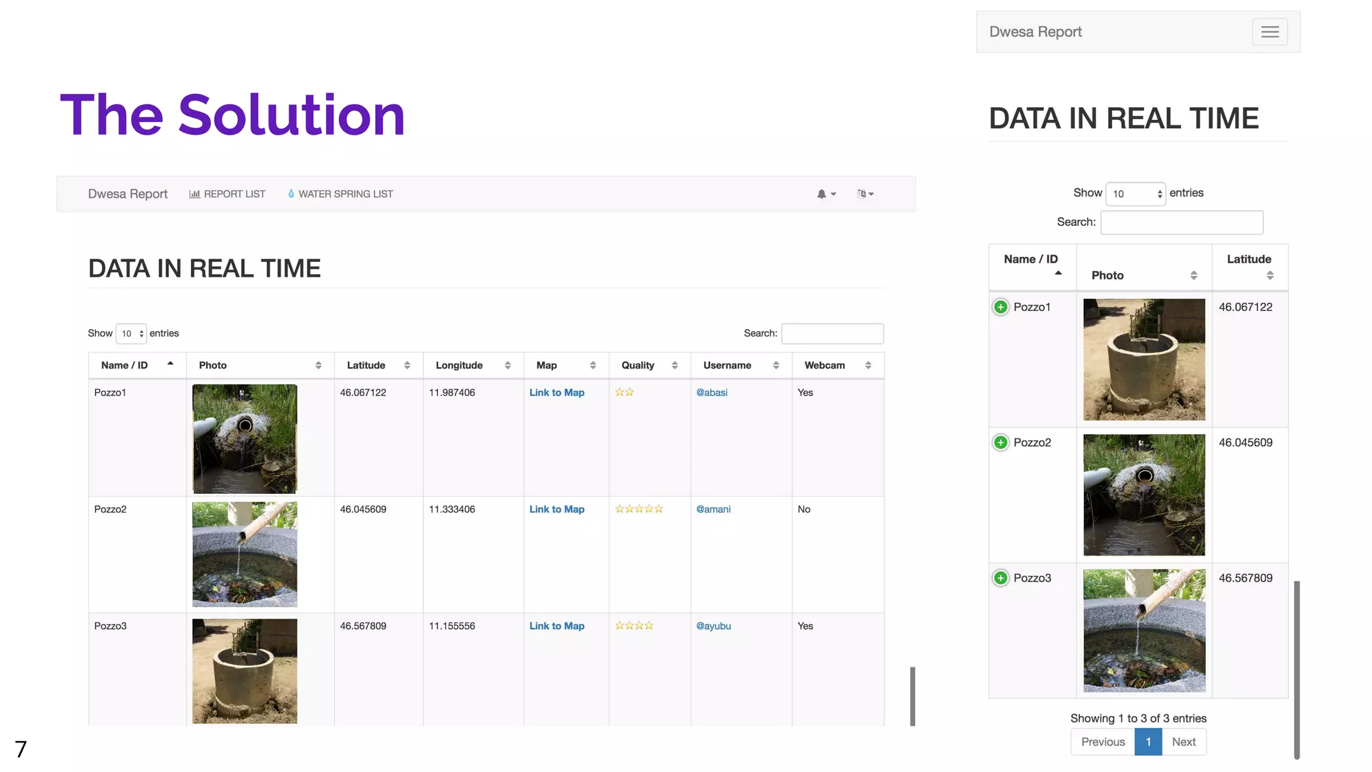The height and width of the screenshot is (772, 1372).
Task: Open the Report List menu item
Action: coord(228,194)
